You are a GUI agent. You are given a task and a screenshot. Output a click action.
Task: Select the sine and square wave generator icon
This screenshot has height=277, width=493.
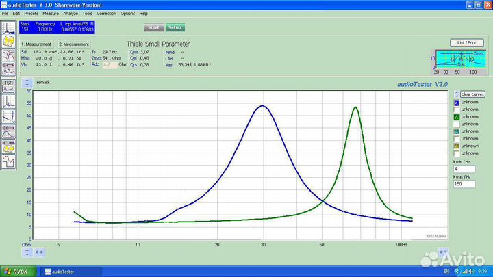pyautogui.click(x=8, y=162)
